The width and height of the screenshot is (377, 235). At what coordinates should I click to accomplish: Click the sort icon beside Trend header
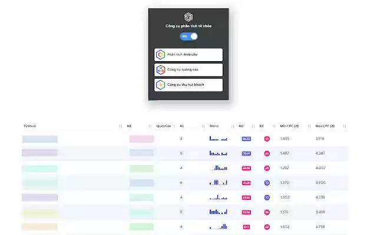coord(233,126)
